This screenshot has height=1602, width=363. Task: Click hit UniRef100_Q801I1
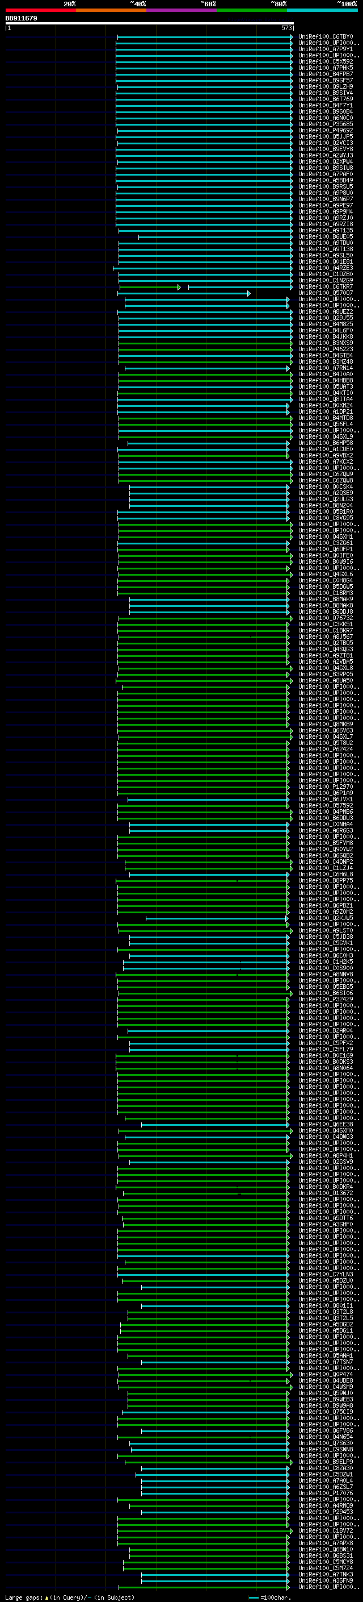[x=325, y=1305]
